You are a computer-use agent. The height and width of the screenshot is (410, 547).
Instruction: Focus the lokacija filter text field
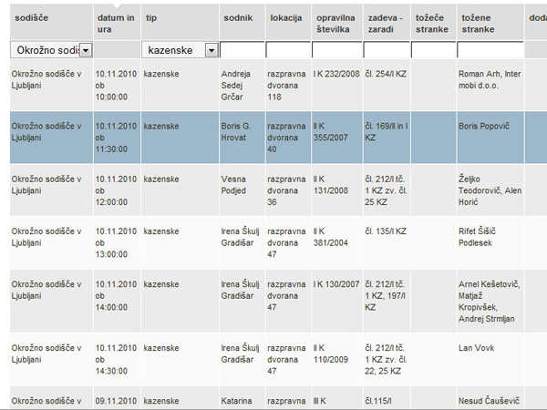[287, 50]
